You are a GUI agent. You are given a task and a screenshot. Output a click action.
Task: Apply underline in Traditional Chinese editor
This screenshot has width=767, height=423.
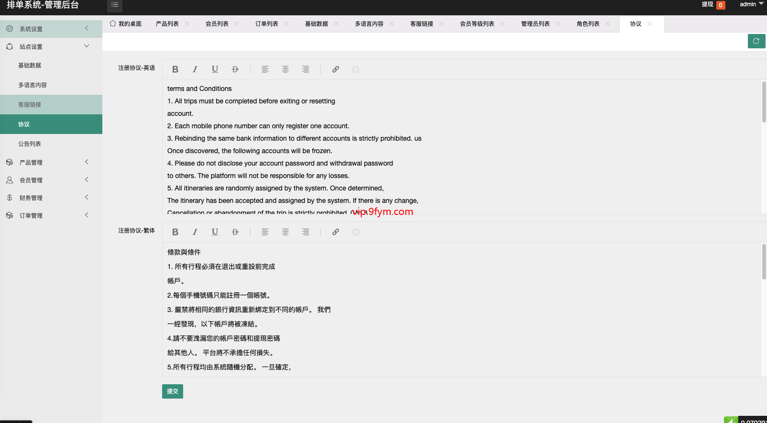coord(215,232)
